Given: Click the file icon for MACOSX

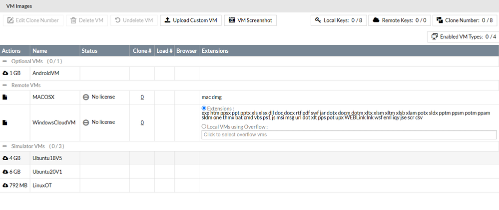Looking at the screenshot, I should tap(5, 98).
